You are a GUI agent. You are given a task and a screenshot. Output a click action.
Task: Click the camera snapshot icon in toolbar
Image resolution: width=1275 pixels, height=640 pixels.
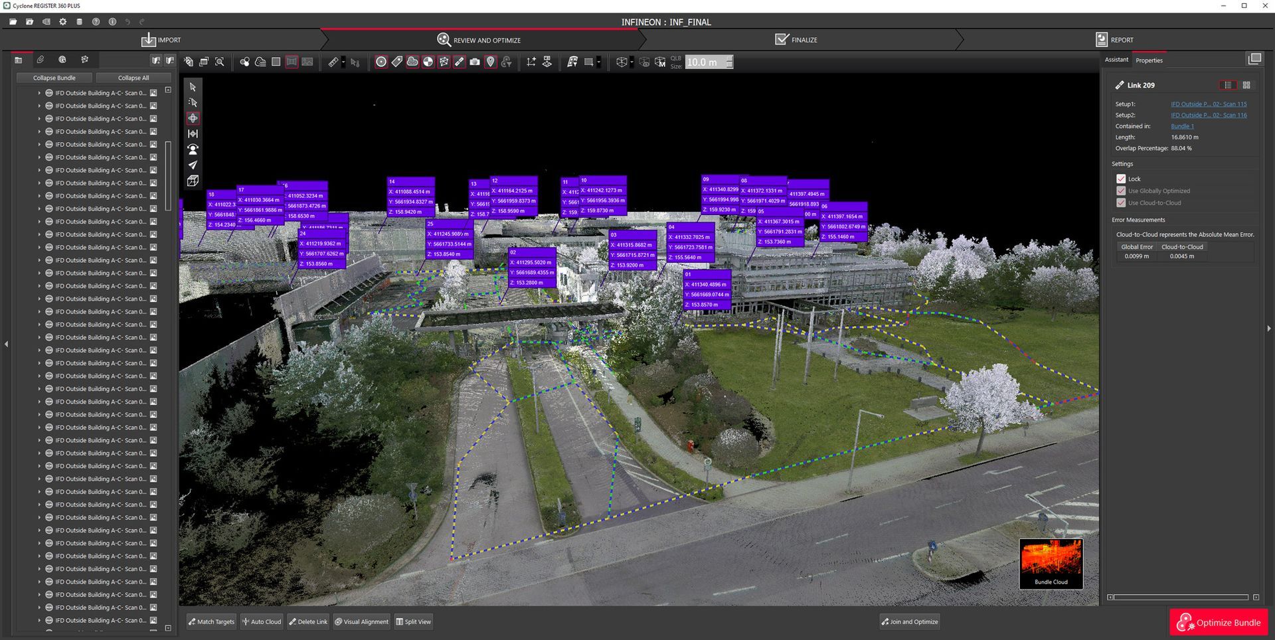coord(475,62)
